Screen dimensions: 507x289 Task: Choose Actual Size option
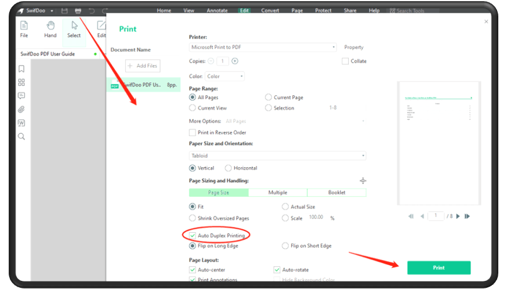point(285,207)
